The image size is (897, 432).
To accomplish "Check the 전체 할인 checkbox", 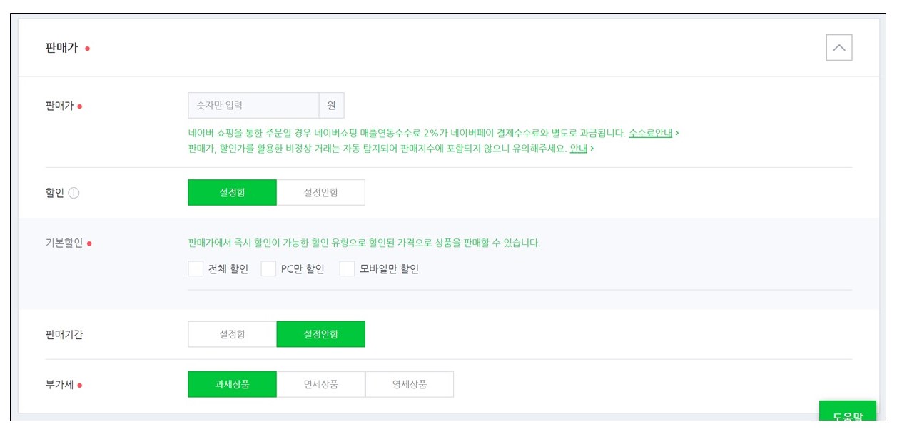I will (x=196, y=268).
